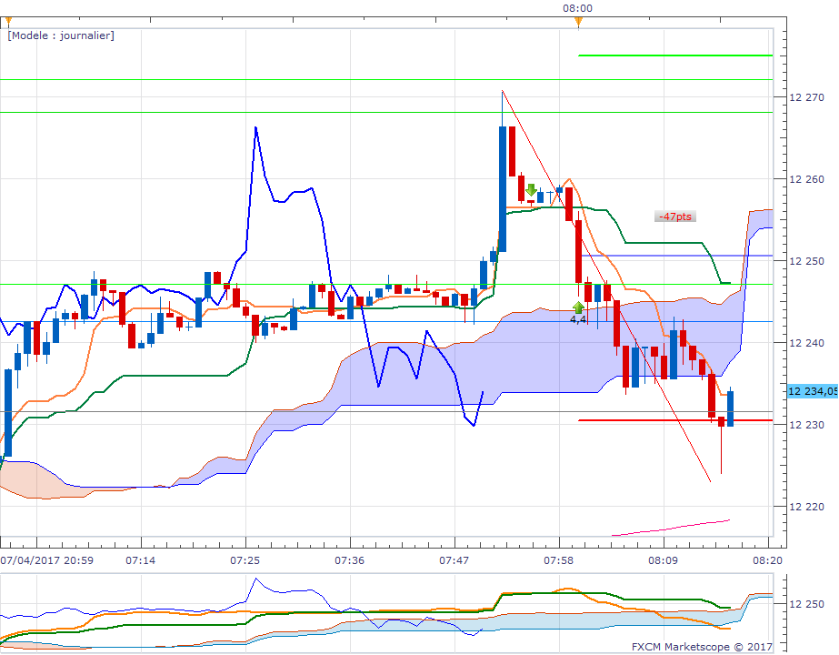Click the 12 220 price axis label
This screenshot has width=839, height=655.
point(806,507)
